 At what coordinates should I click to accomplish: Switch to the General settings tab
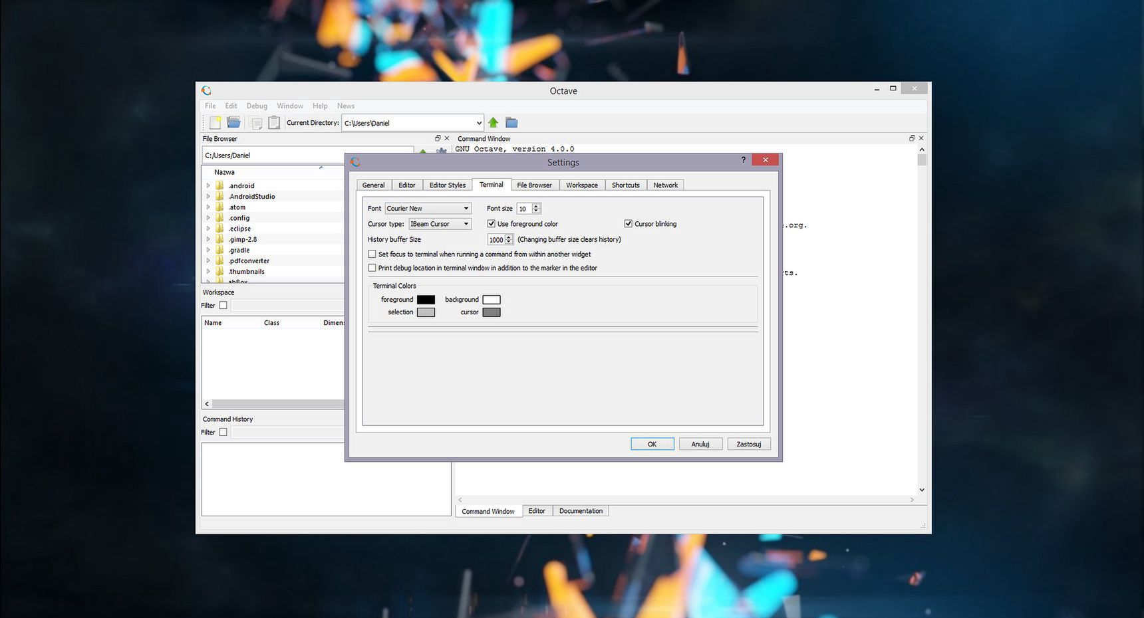coord(373,185)
